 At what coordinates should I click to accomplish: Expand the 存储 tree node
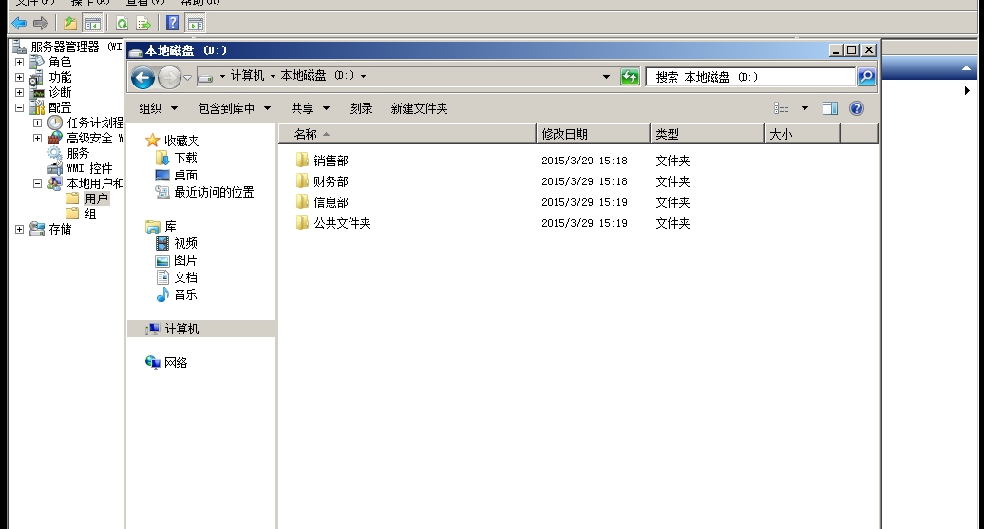click(x=19, y=229)
